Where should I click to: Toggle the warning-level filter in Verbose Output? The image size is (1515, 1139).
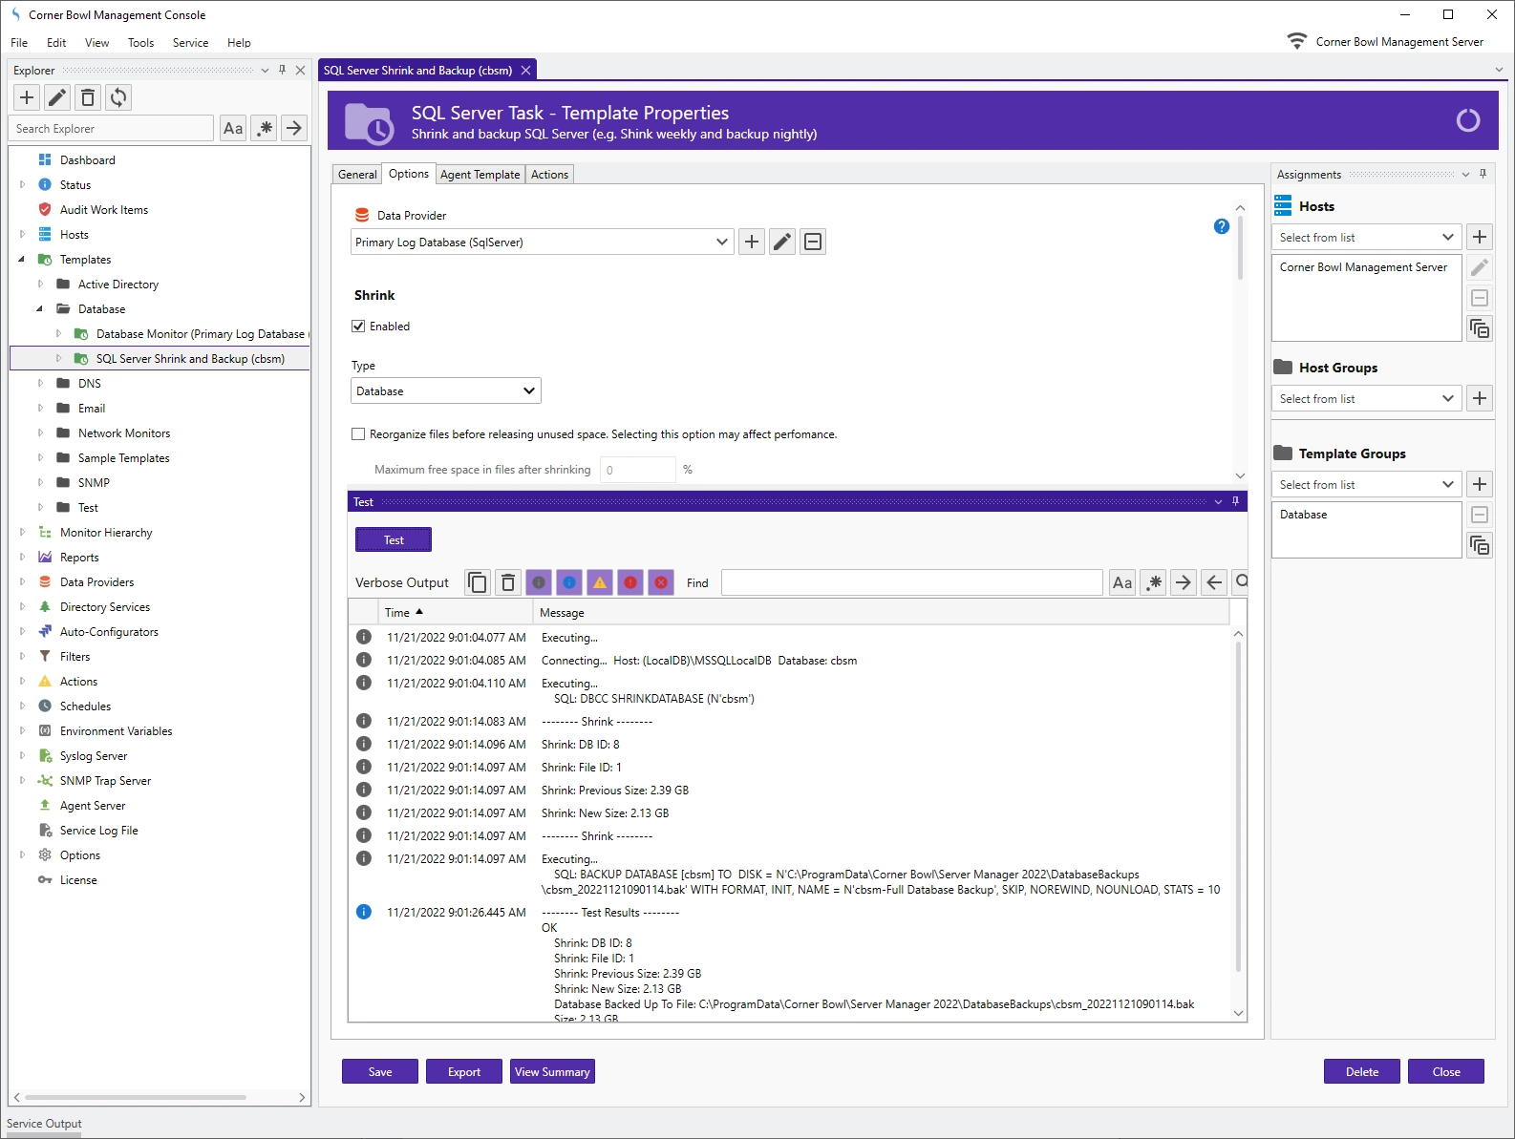600,582
